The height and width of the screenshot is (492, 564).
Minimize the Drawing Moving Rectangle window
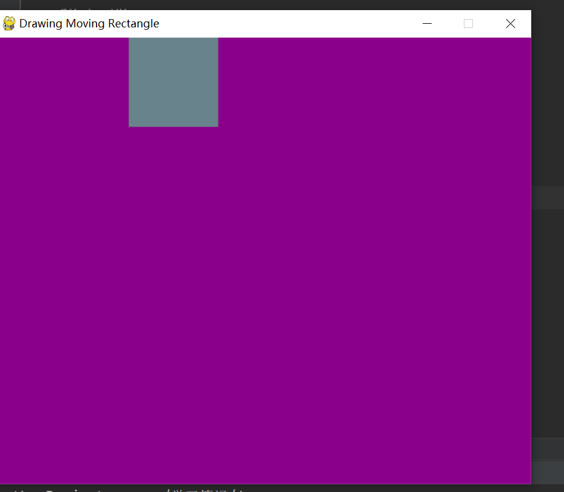(x=427, y=24)
